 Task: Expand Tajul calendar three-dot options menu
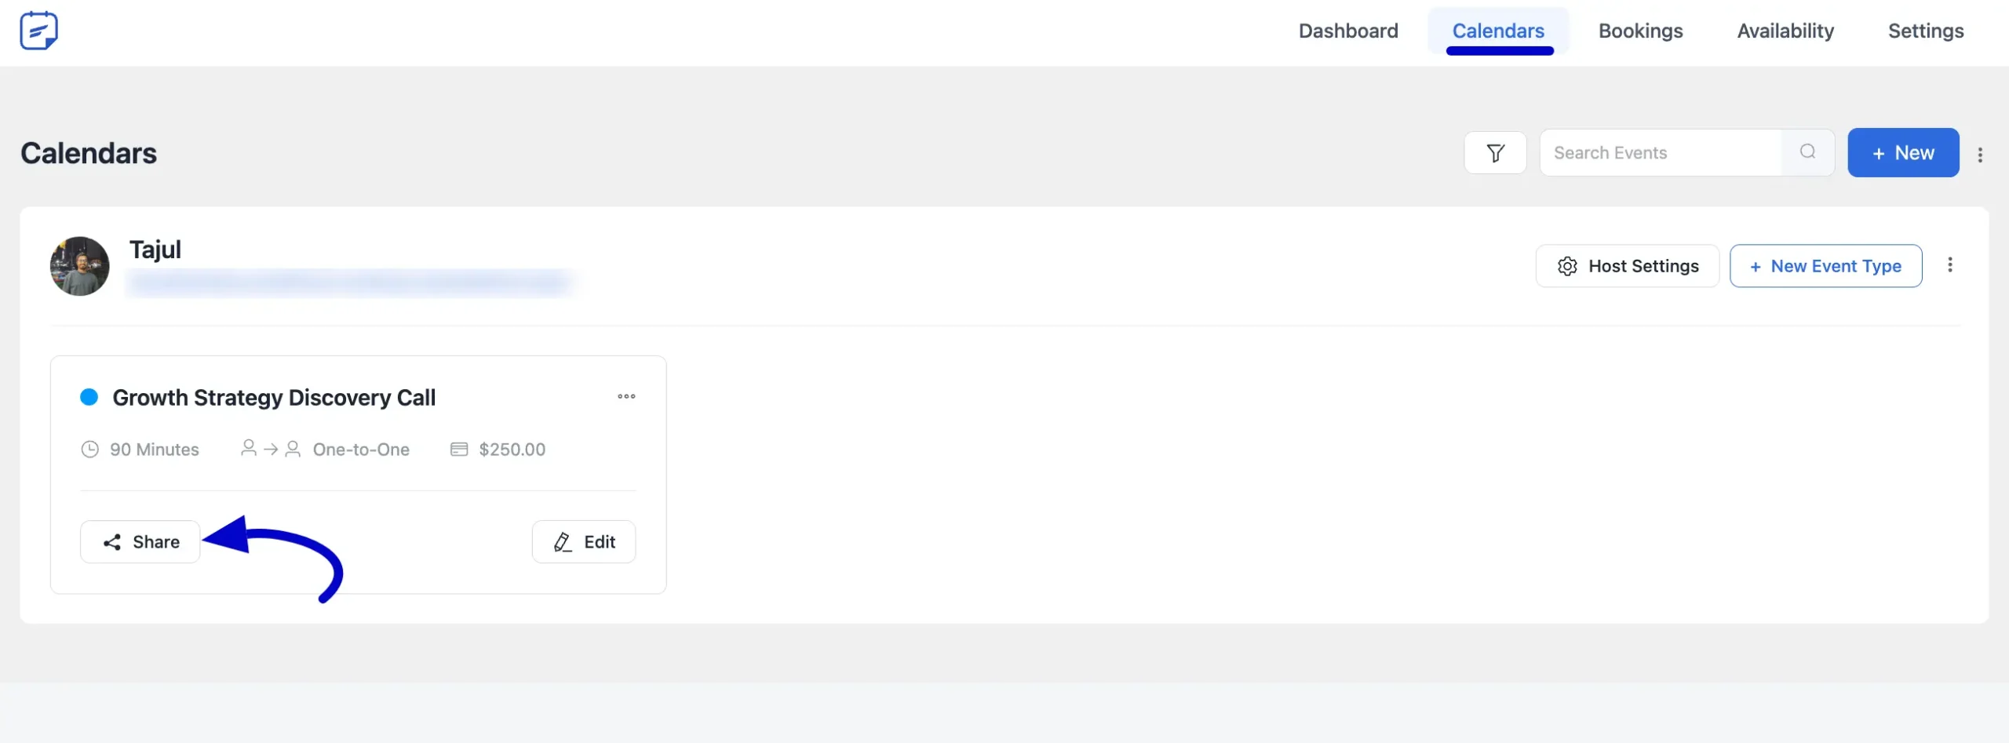(1949, 265)
